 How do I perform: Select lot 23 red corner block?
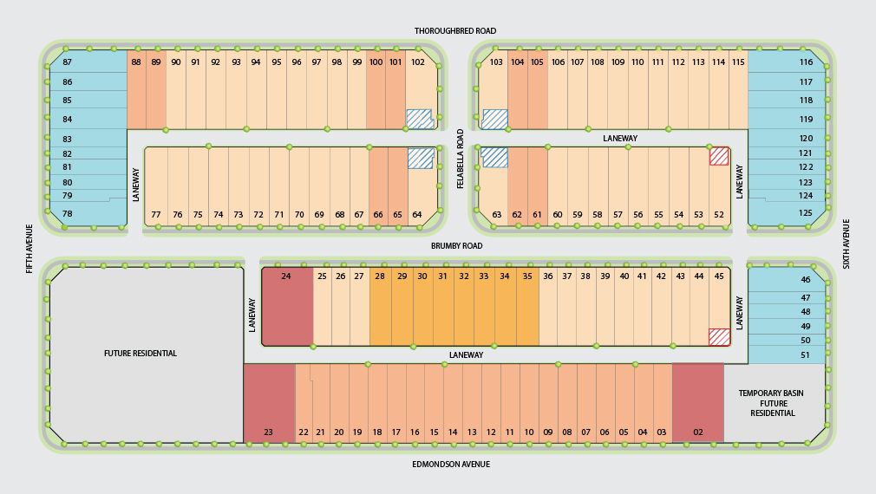[269, 403]
